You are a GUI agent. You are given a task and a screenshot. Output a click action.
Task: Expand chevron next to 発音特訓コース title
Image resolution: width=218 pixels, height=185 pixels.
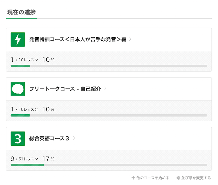(130, 39)
